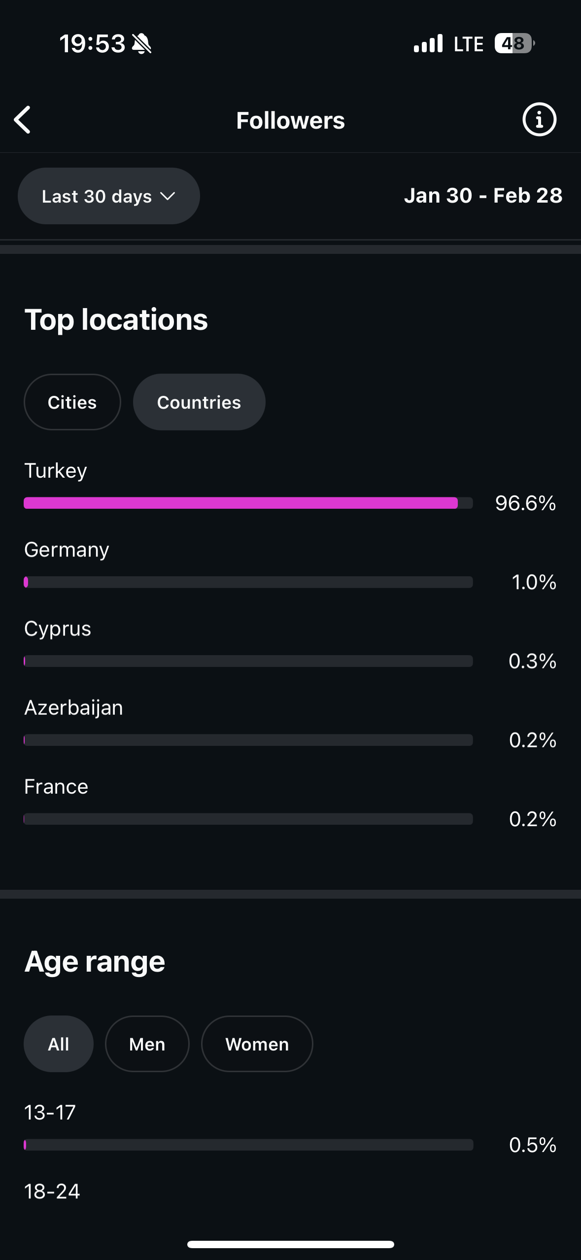Switch to the Cities tab
Image resolution: width=581 pixels, height=1260 pixels.
[72, 402]
